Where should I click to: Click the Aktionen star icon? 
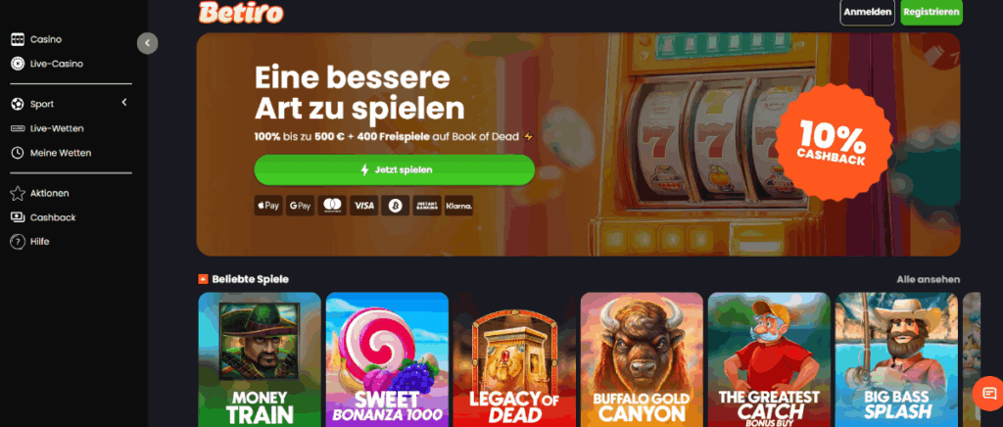pos(18,193)
